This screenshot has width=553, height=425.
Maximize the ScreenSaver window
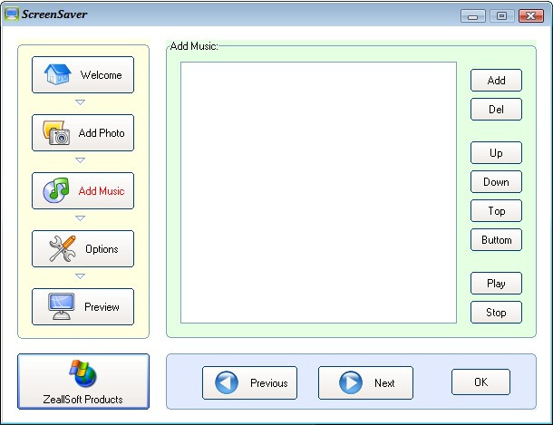coord(502,16)
